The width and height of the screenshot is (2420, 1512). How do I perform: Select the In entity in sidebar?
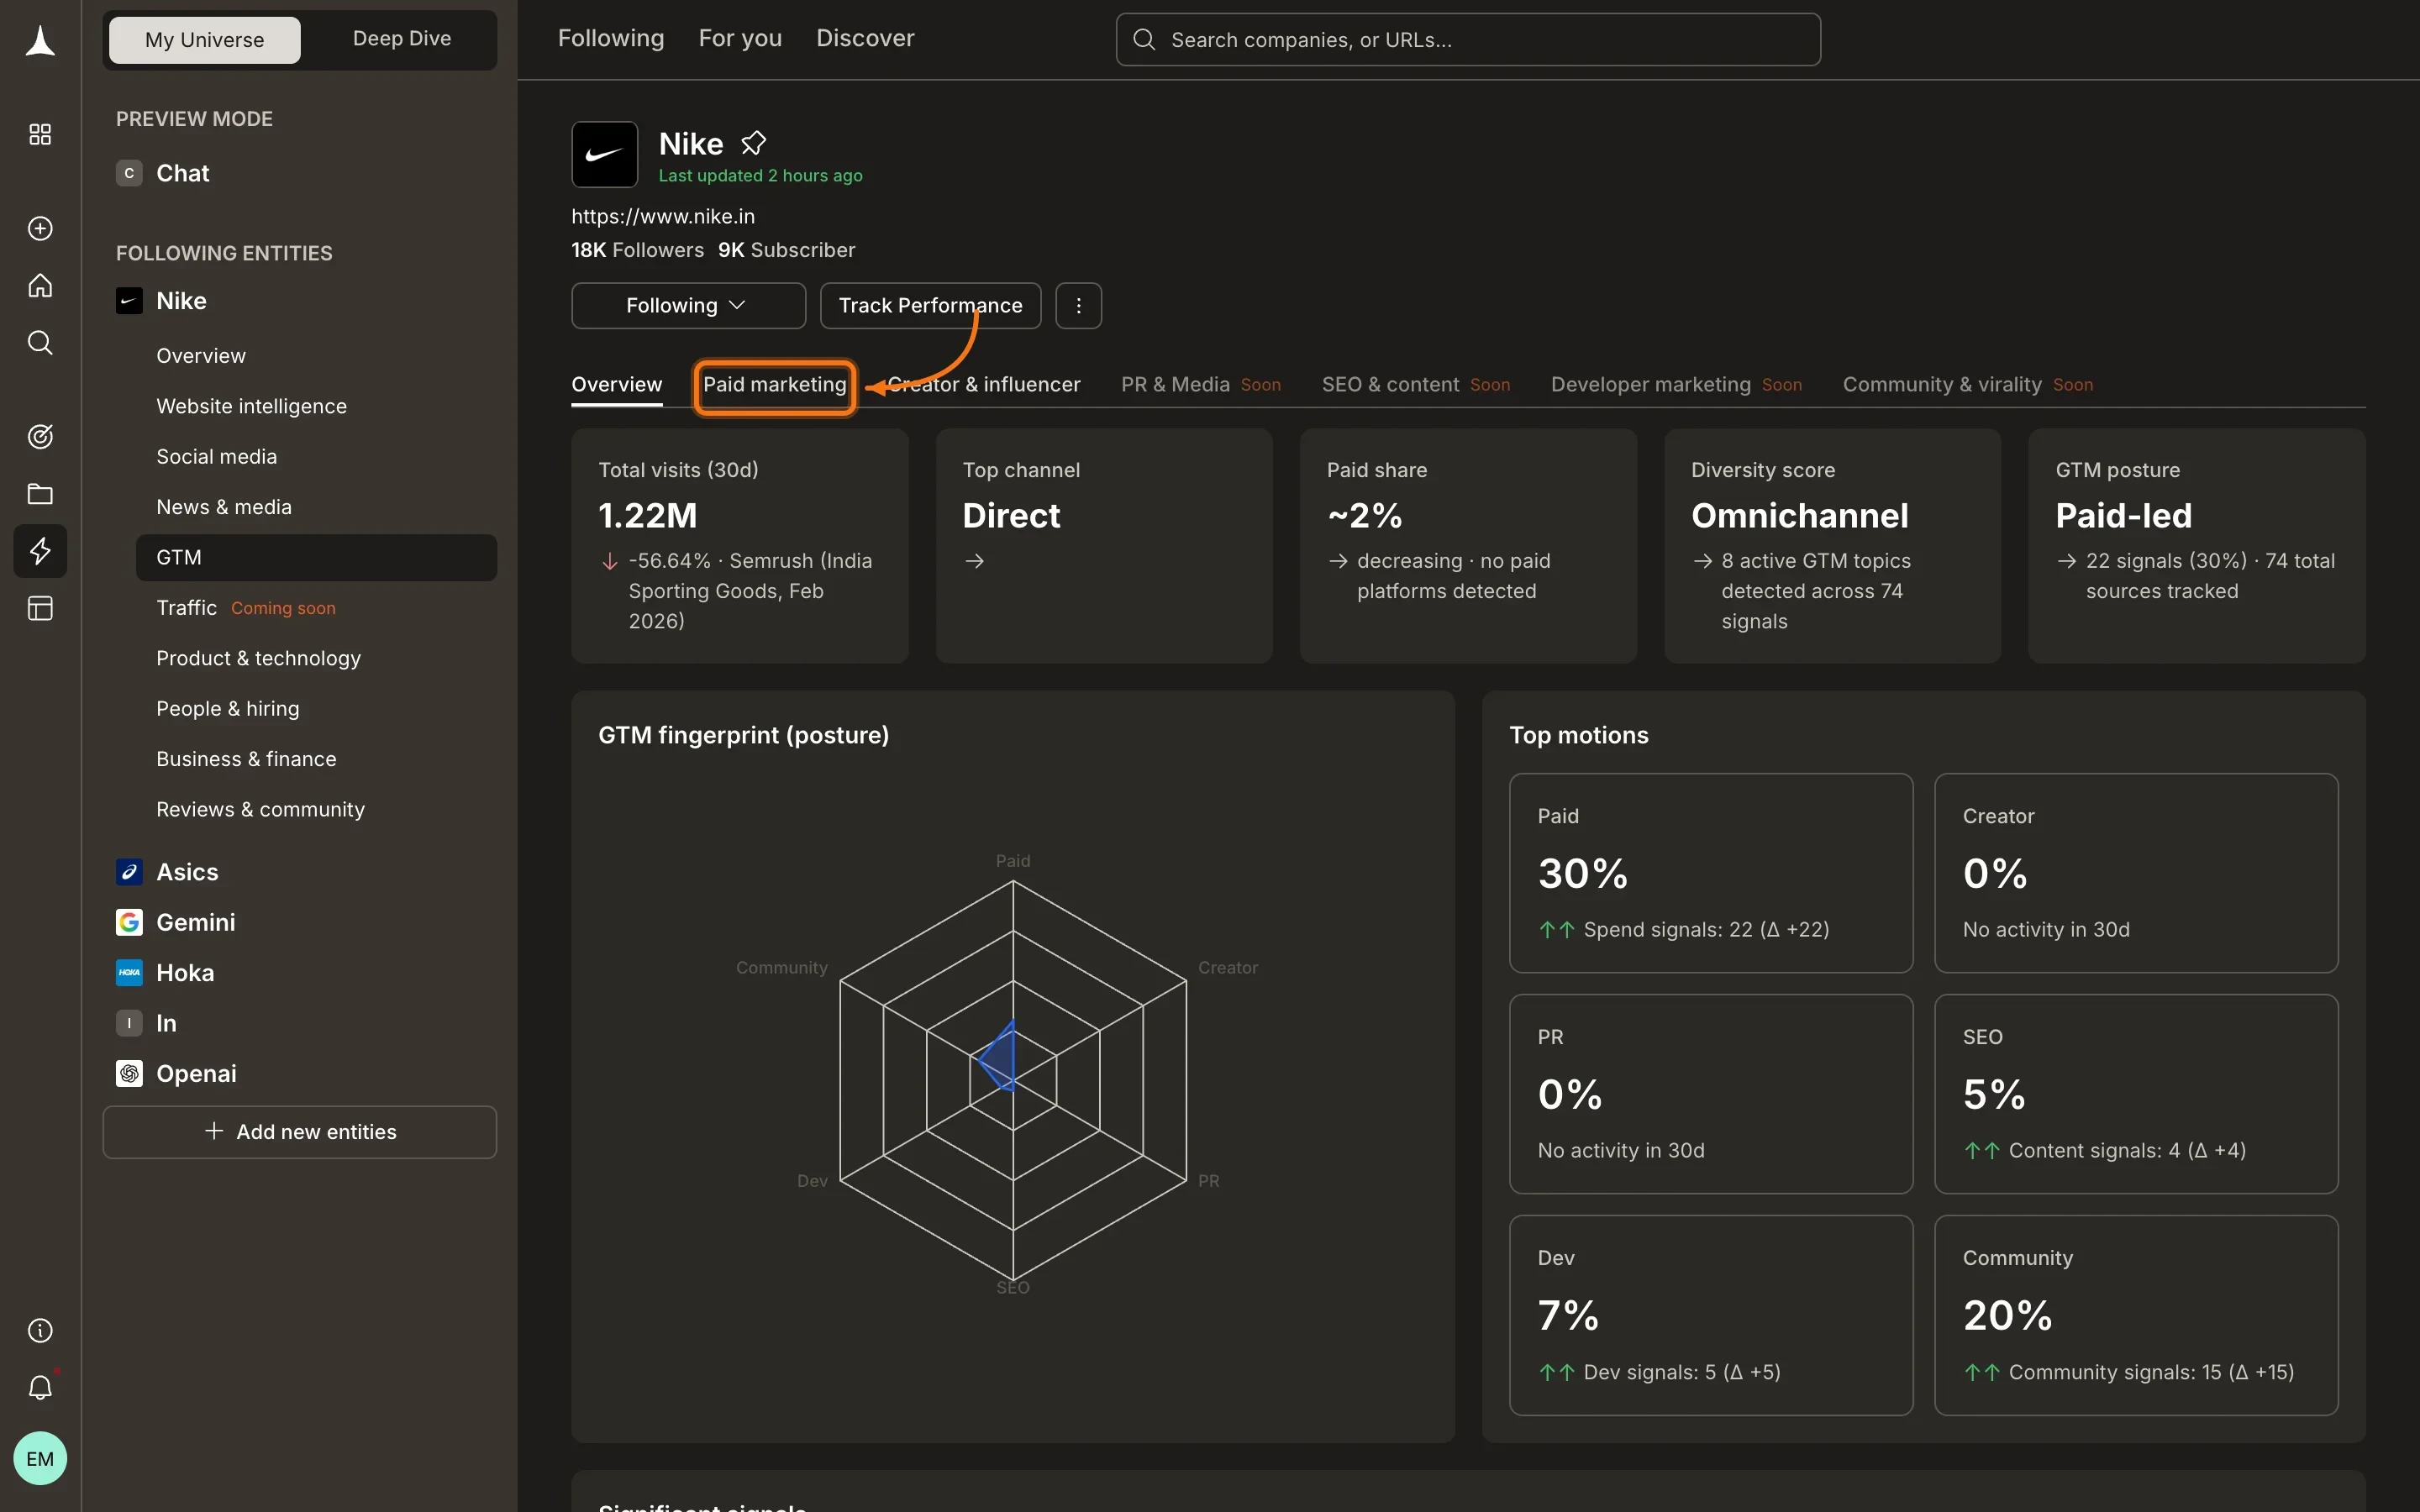pos(167,1023)
